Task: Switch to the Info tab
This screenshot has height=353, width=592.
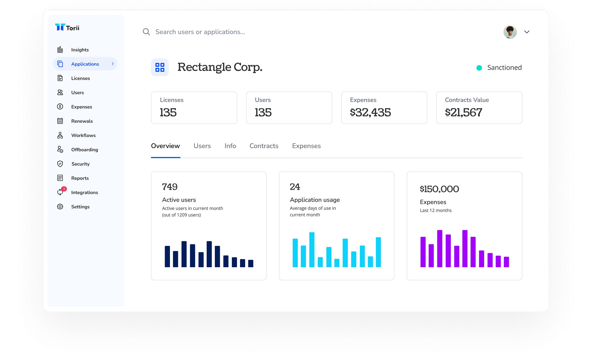Action: (230, 146)
